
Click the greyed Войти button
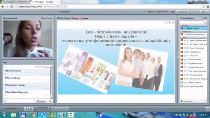point(195,12)
